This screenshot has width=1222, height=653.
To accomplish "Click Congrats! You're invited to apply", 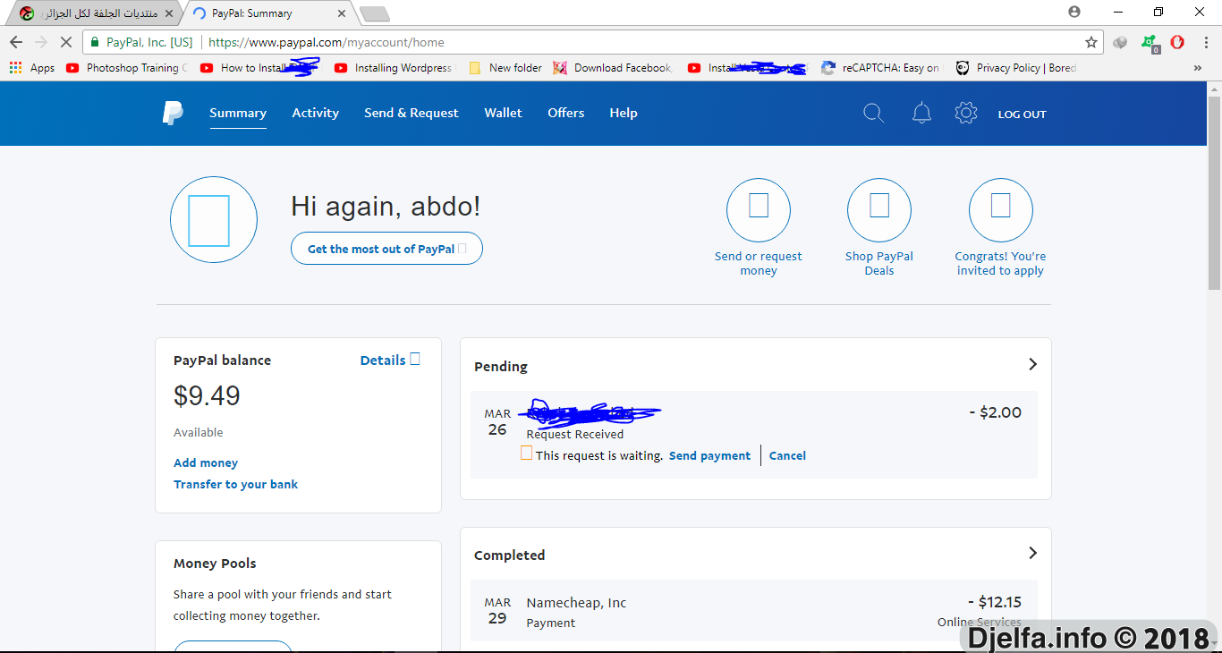I will 1000,263.
